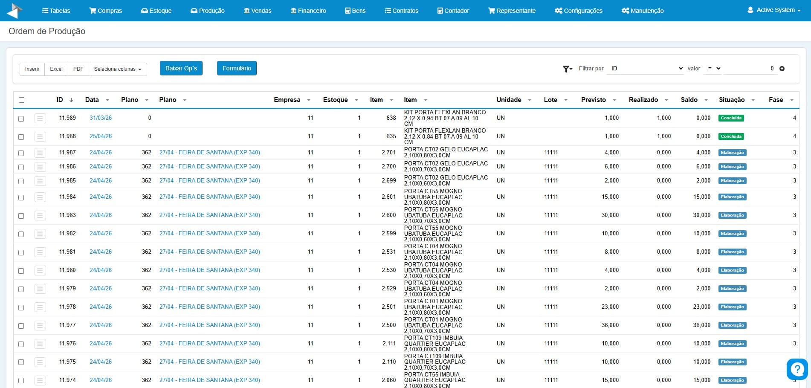Open the Estoque menu in navbar
This screenshot has height=388, width=811.
[156, 11]
